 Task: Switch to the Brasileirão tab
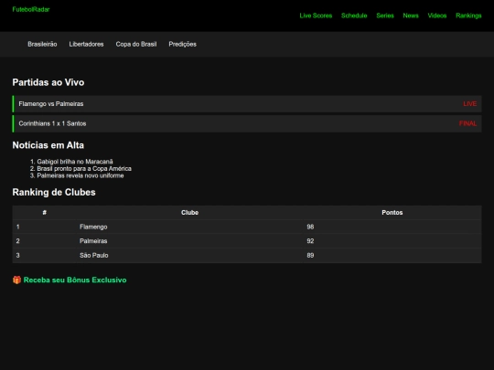pyautogui.click(x=42, y=44)
